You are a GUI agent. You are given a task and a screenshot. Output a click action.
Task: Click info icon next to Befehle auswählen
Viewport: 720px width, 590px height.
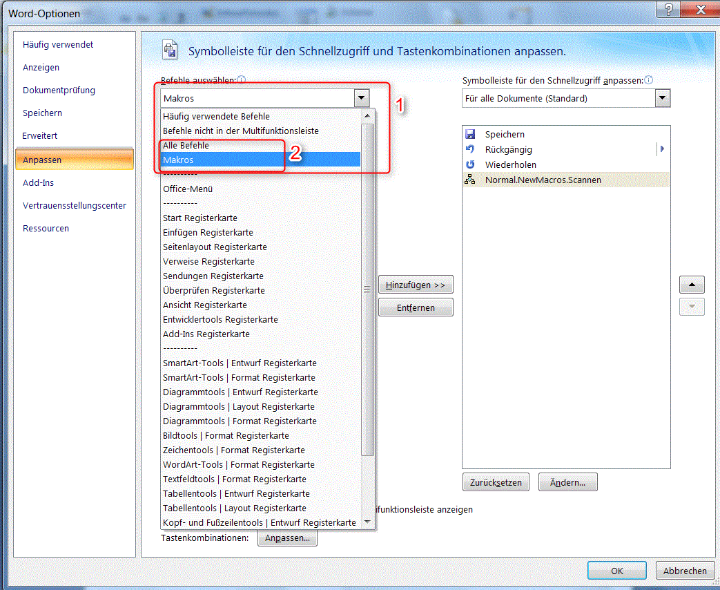coord(242,80)
